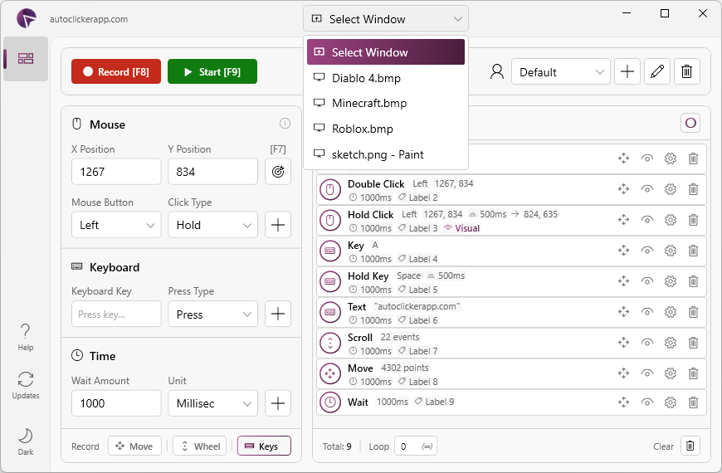Viewport: 722px width, 473px height.
Task: Pick mouse position with target icon
Action: pyautogui.click(x=278, y=172)
